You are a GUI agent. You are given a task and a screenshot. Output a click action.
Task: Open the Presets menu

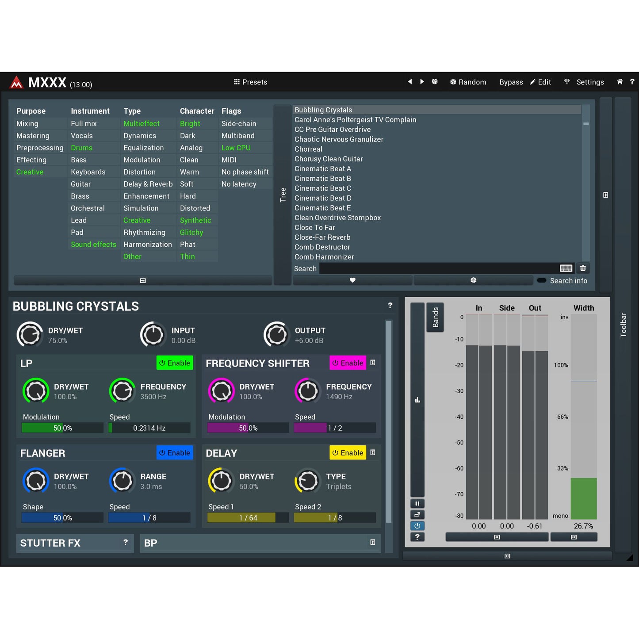[x=250, y=82]
